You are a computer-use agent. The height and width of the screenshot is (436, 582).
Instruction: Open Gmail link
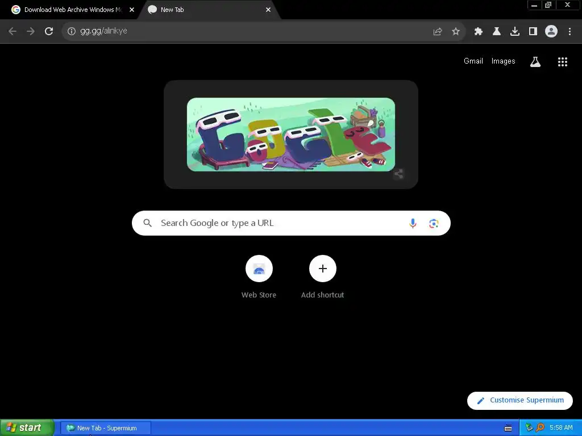[x=473, y=61]
